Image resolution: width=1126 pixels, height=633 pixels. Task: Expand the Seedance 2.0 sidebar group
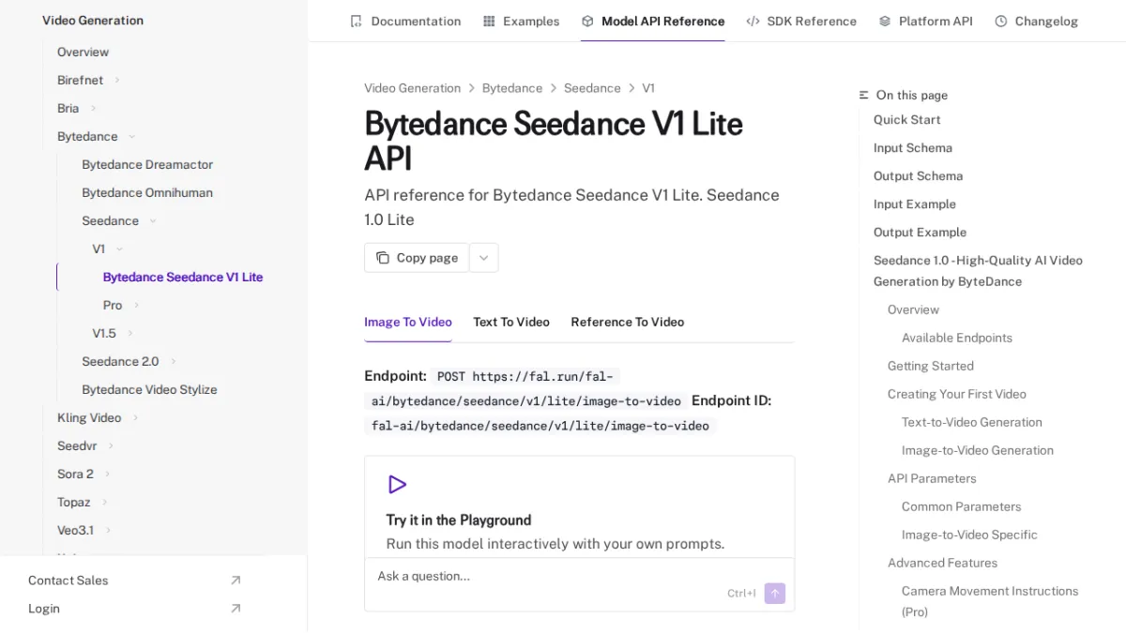pos(173,361)
